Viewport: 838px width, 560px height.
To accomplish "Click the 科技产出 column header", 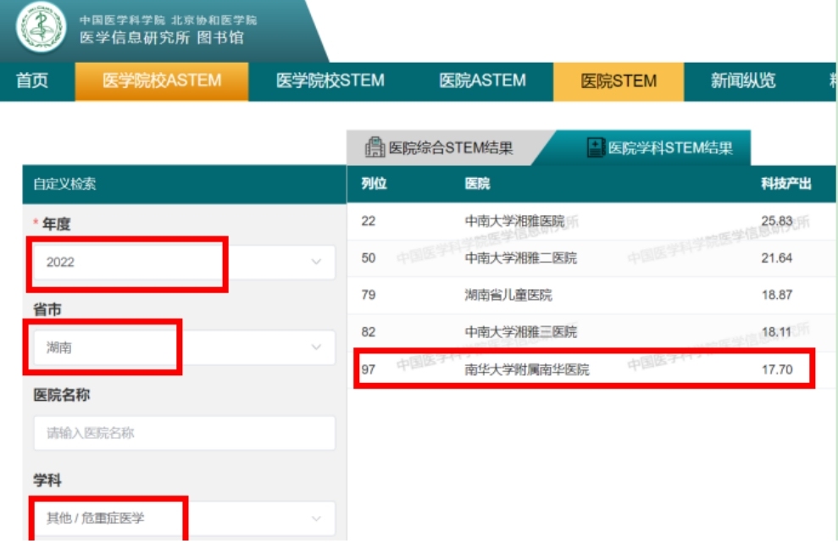I will pos(785,185).
